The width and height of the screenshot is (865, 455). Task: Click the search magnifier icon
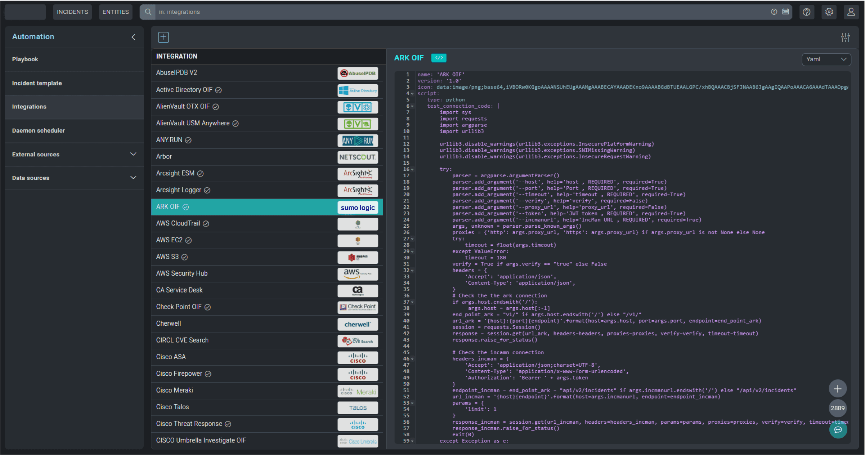coord(148,12)
